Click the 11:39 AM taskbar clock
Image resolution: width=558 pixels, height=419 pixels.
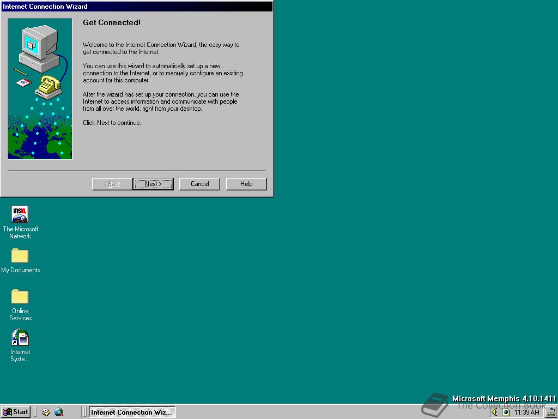click(527, 412)
